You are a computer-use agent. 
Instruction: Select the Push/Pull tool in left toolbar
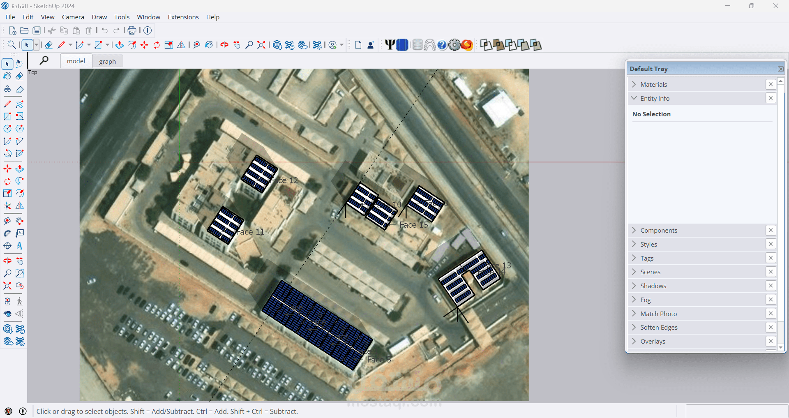(20, 169)
